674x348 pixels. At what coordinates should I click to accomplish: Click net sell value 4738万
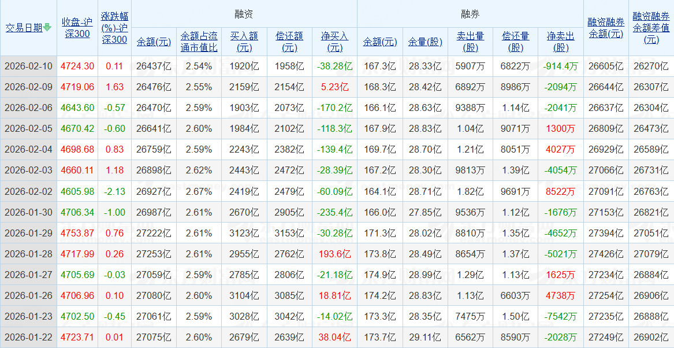561,295
